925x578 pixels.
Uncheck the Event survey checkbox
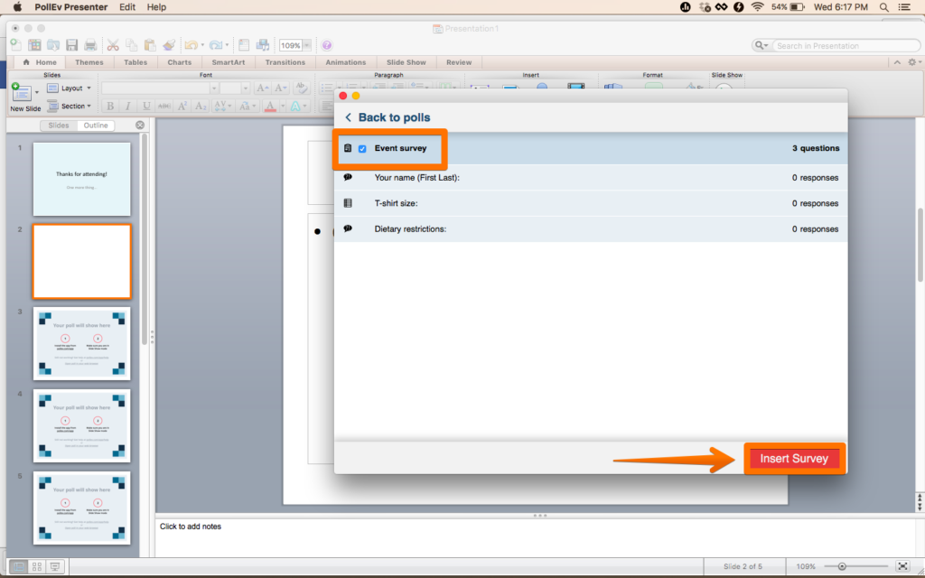(362, 149)
